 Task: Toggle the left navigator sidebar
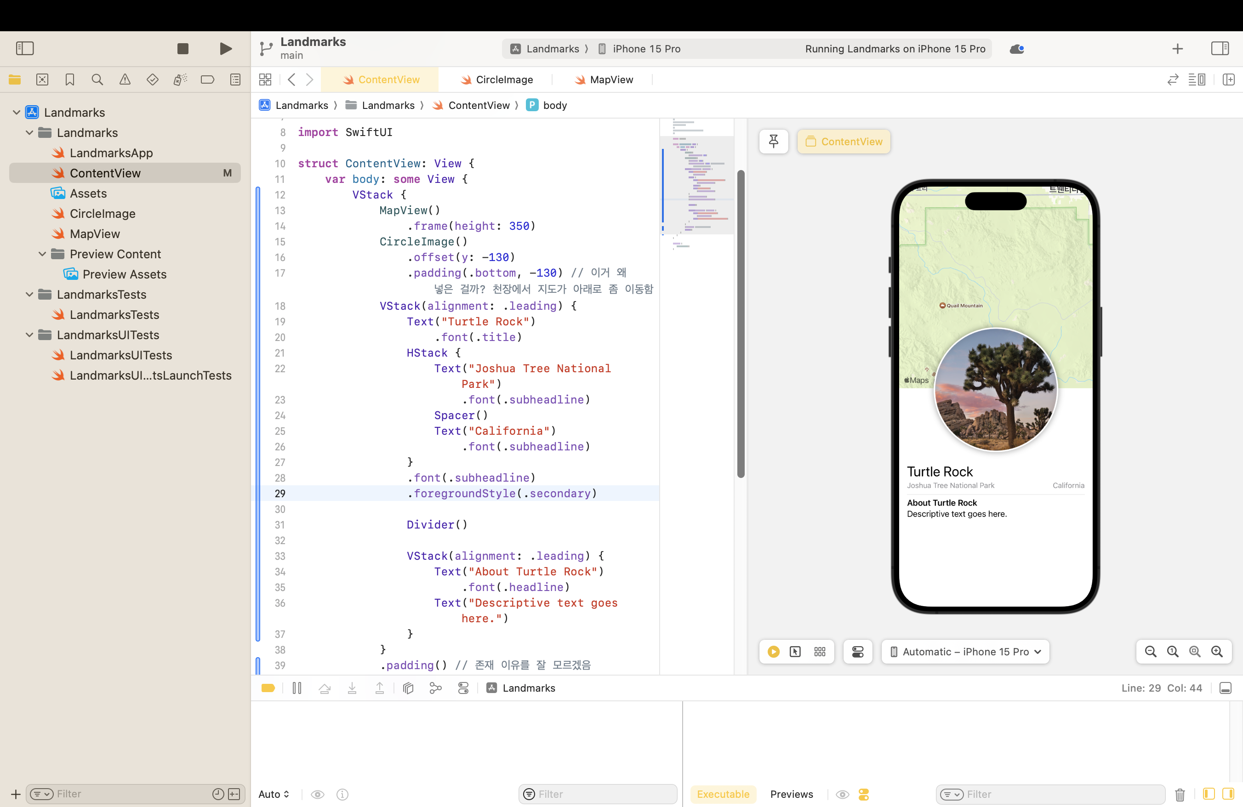[x=24, y=49]
